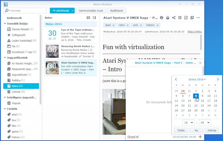Open Beállítások settings
The width and height of the screenshot is (223, 141).
(116, 11)
